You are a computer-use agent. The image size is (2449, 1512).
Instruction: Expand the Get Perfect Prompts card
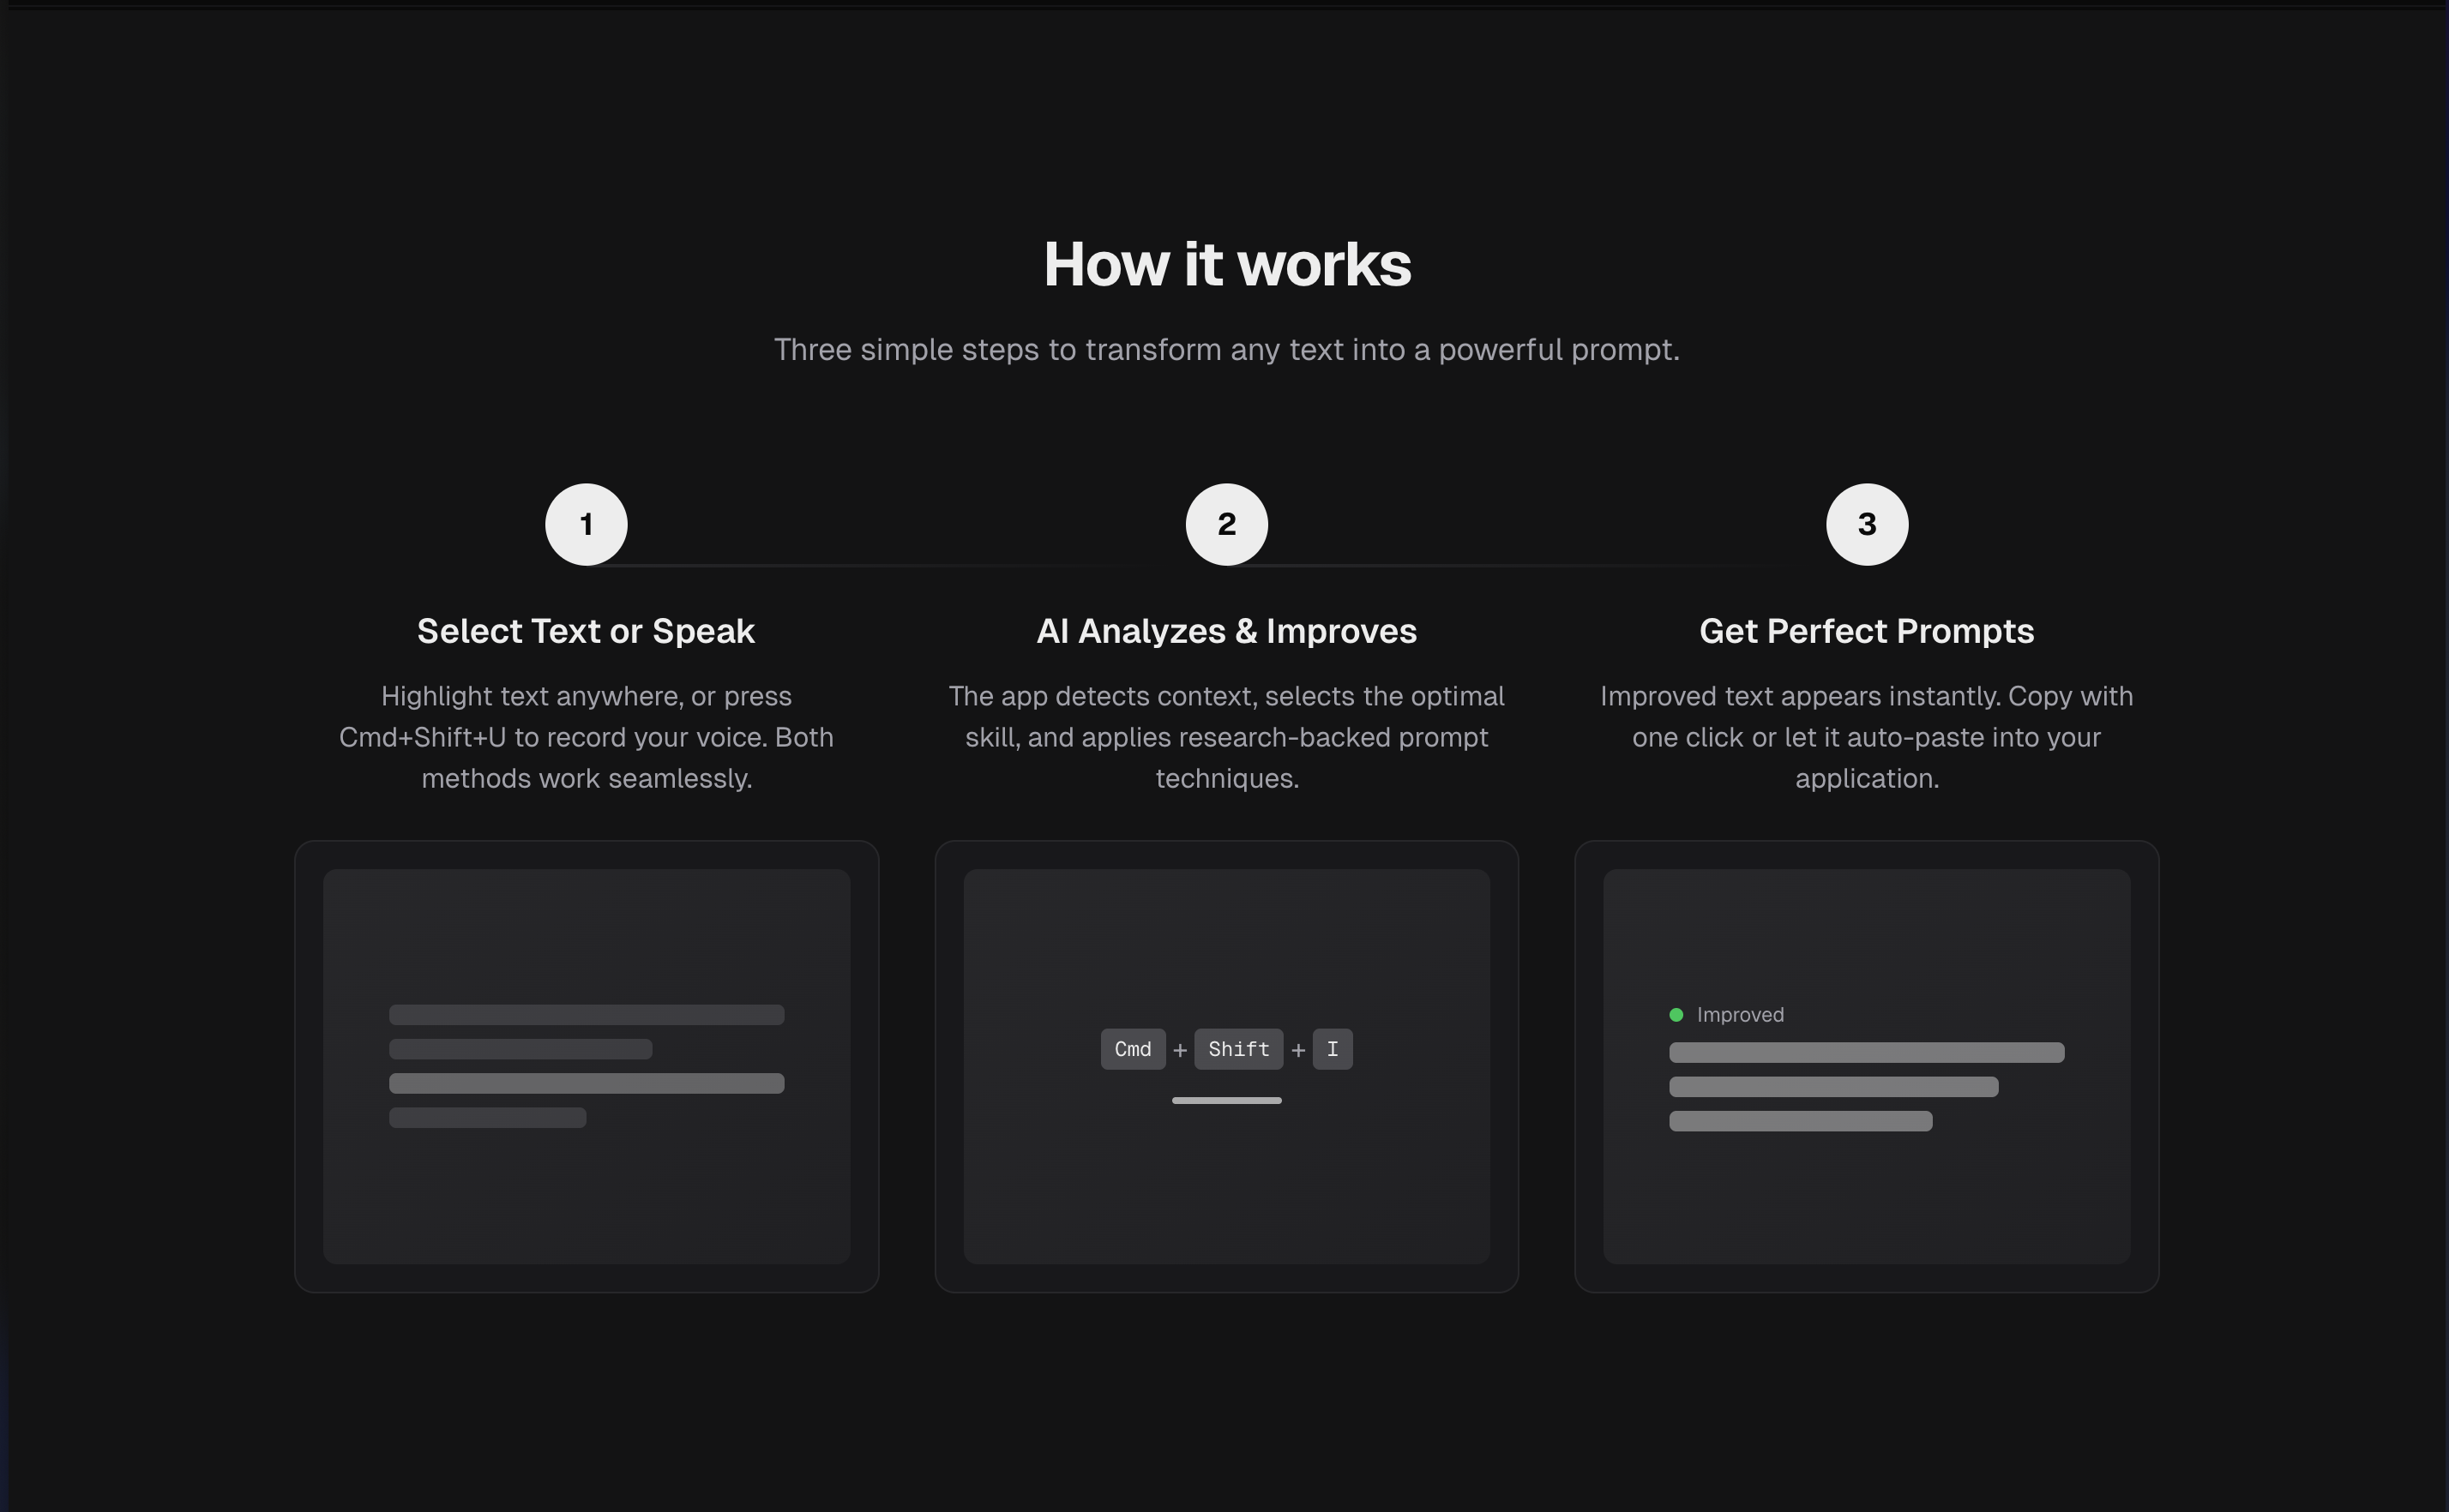[1866, 1068]
